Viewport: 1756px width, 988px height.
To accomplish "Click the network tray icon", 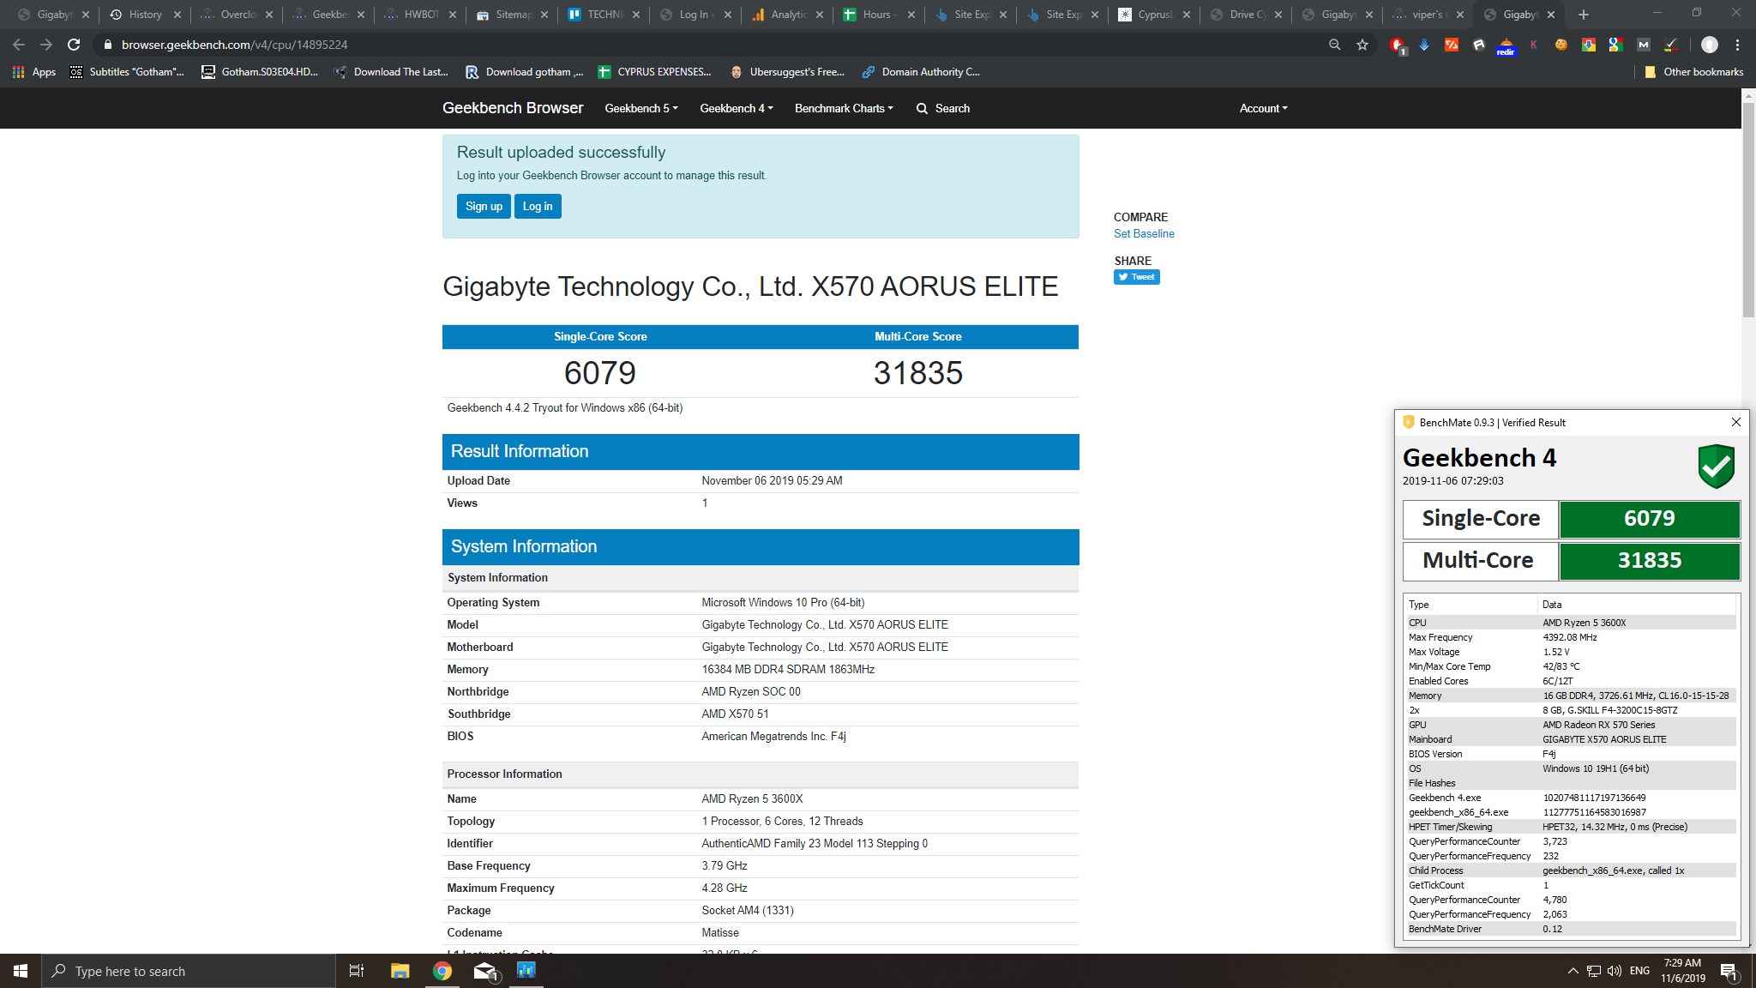I will [x=1593, y=971].
